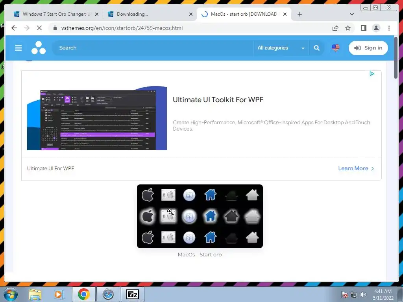
Task: Open Windows Explorer from the taskbar
Action: (35, 295)
